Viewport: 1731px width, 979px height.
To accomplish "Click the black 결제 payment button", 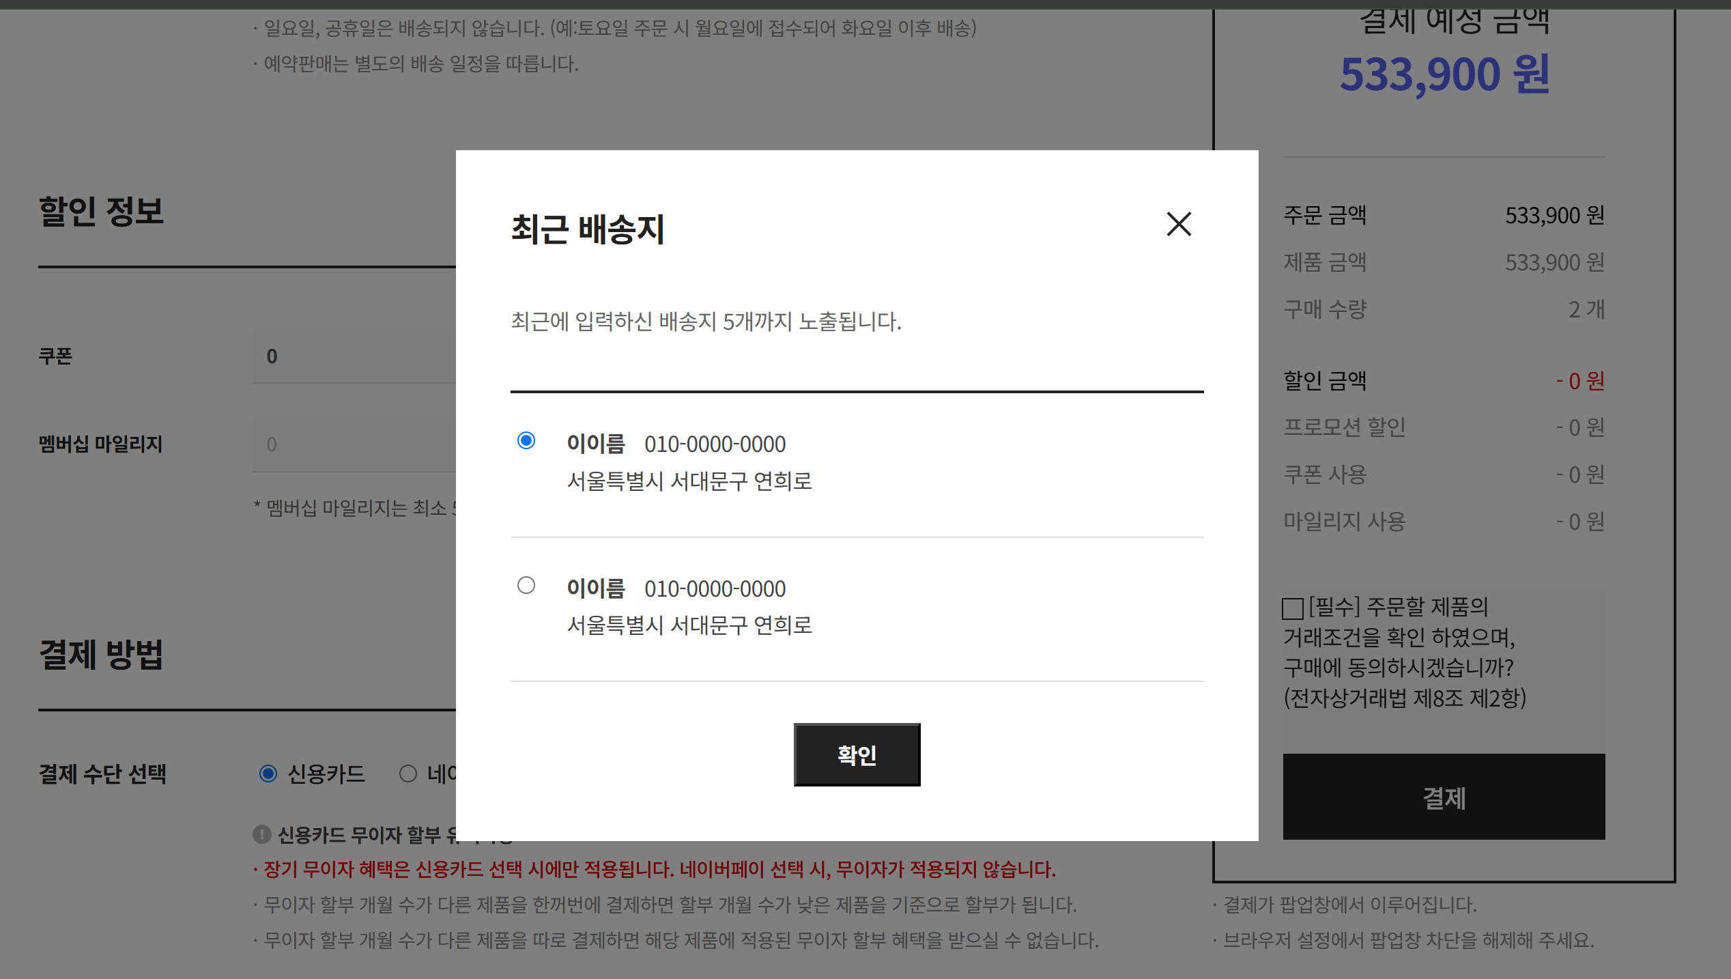I will [1444, 797].
